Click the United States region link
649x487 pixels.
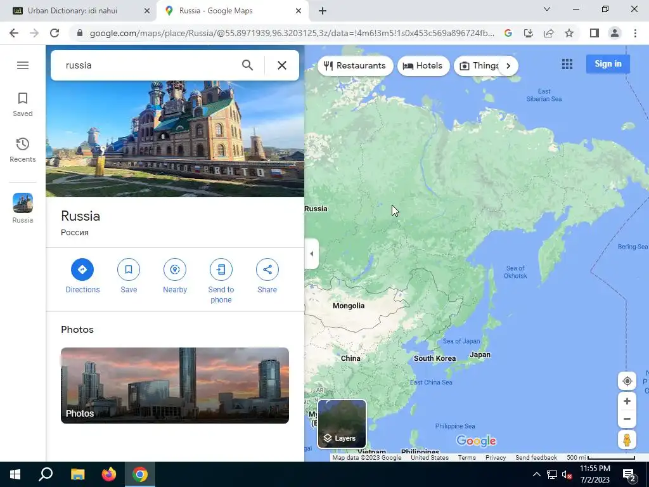point(430,458)
